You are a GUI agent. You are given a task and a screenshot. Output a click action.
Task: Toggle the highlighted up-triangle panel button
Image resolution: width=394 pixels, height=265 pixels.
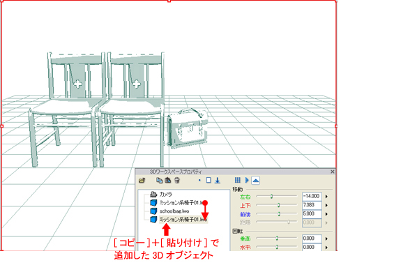click(255, 181)
